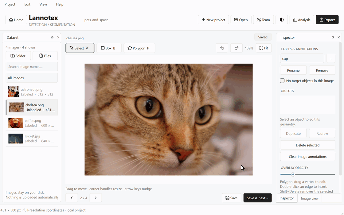344x215 pixels.
Task: Focus the image name search field
Action: 32,66
